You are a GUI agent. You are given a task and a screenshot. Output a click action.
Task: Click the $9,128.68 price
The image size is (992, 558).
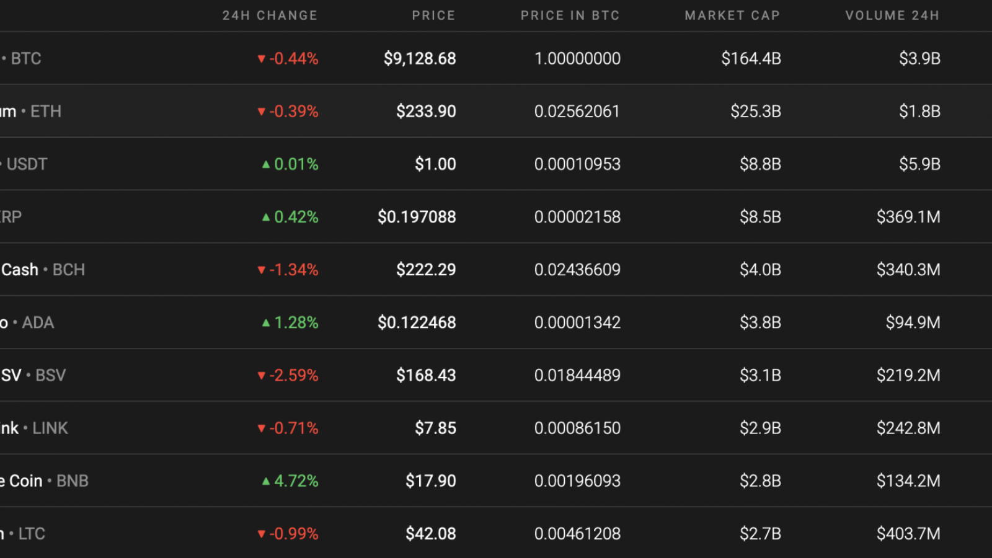click(420, 58)
